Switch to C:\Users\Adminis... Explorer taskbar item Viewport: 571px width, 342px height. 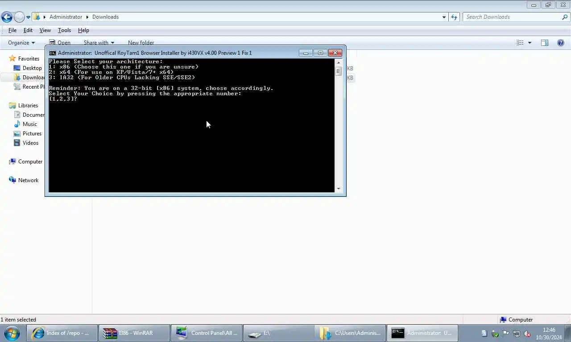pyautogui.click(x=351, y=333)
